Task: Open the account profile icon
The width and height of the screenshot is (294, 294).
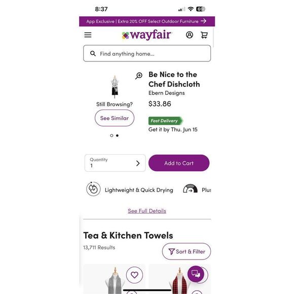Action: click(190, 35)
